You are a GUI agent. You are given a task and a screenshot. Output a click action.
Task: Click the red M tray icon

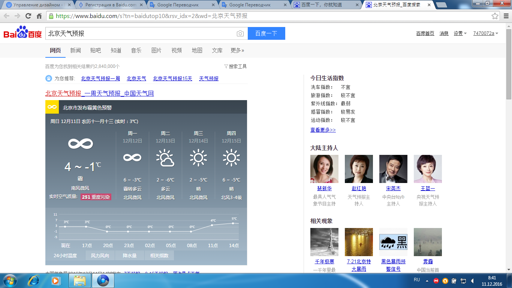436,280
